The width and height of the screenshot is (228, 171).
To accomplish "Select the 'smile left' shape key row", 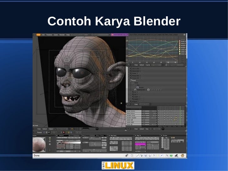I will 134,120.
